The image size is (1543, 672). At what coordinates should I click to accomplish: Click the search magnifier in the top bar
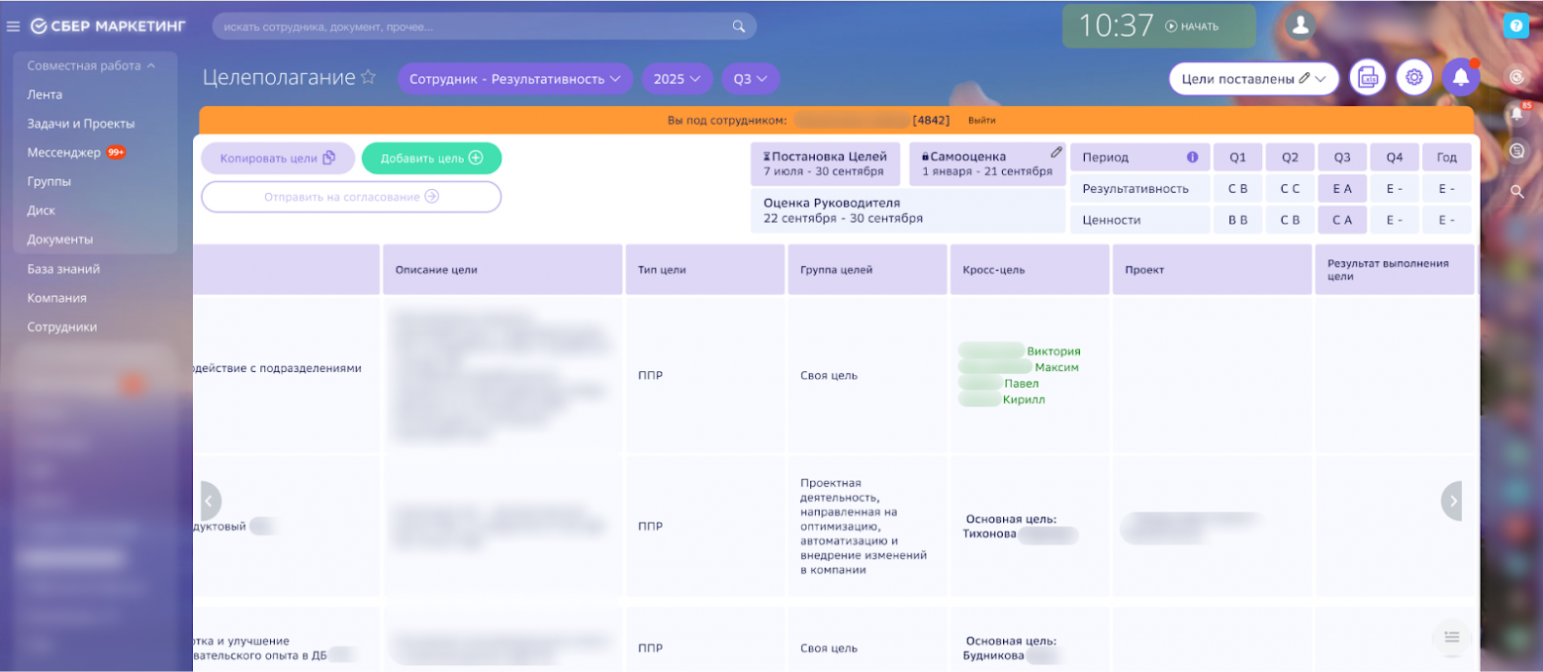click(738, 27)
